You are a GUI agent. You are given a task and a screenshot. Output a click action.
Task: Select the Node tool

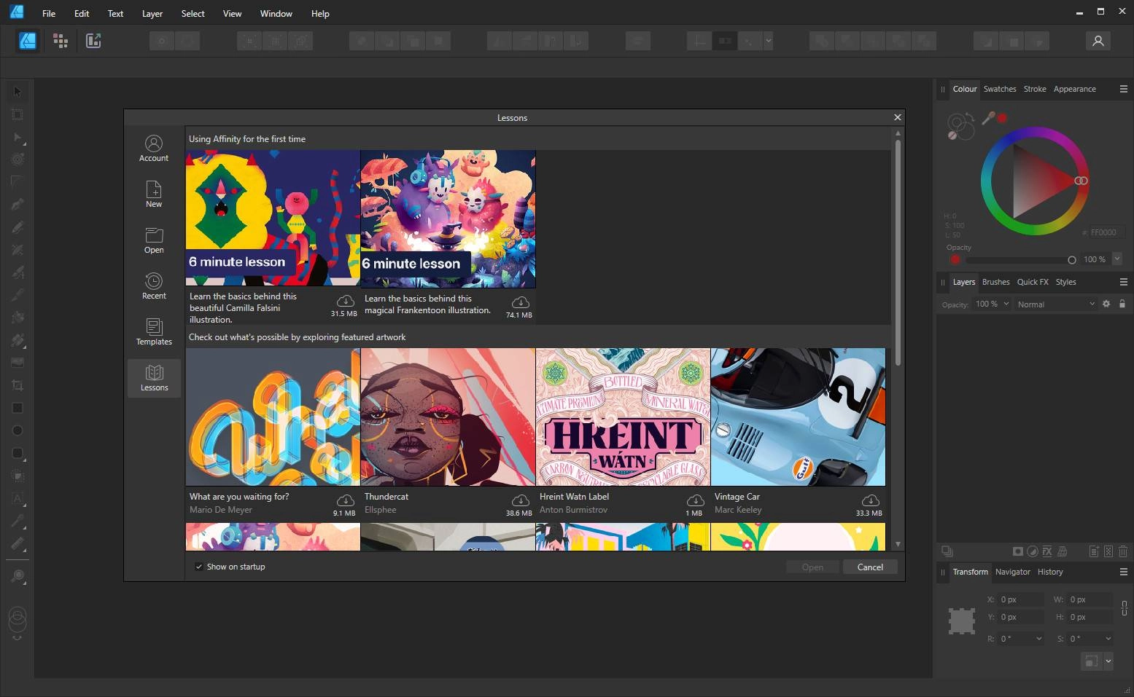click(18, 137)
